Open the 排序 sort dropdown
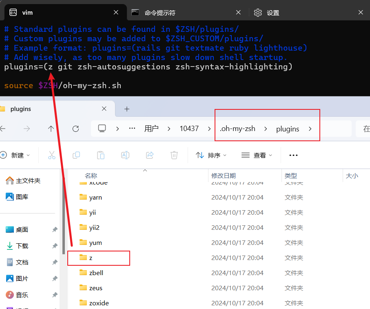The height and width of the screenshot is (309, 370). point(211,155)
